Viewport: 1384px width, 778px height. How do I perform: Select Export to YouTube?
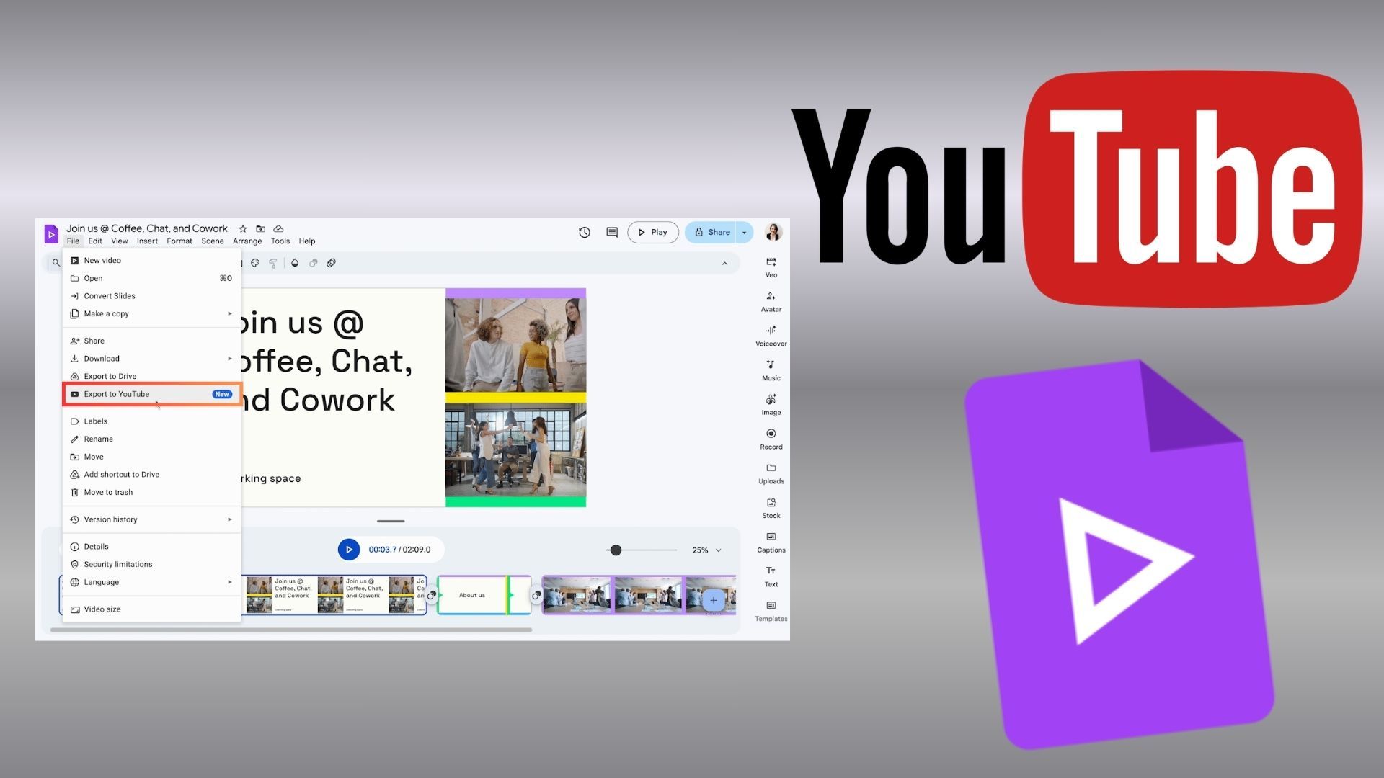point(152,394)
